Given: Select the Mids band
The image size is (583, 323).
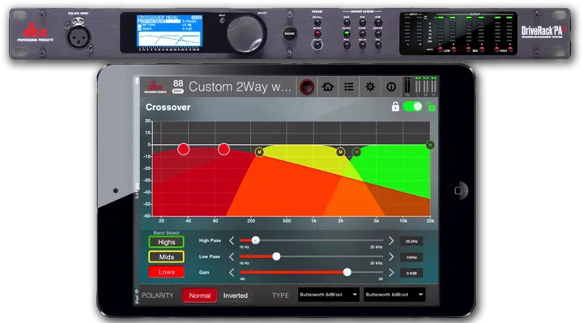Looking at the screenshot, I should tap(167, 257).
